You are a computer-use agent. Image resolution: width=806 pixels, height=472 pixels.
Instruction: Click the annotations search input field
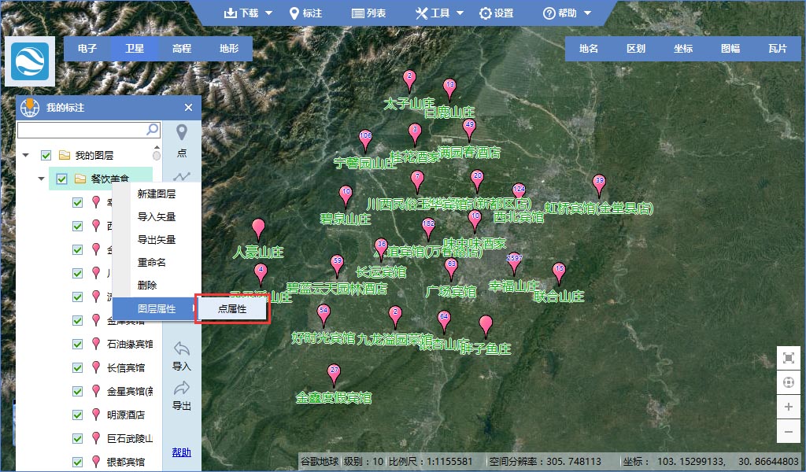80,130
